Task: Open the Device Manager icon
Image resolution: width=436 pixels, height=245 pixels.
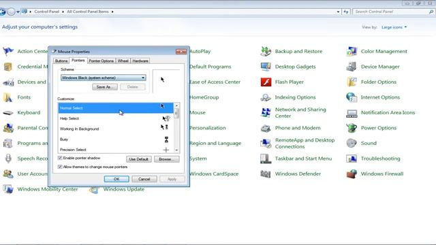Action: pos(352,67)
